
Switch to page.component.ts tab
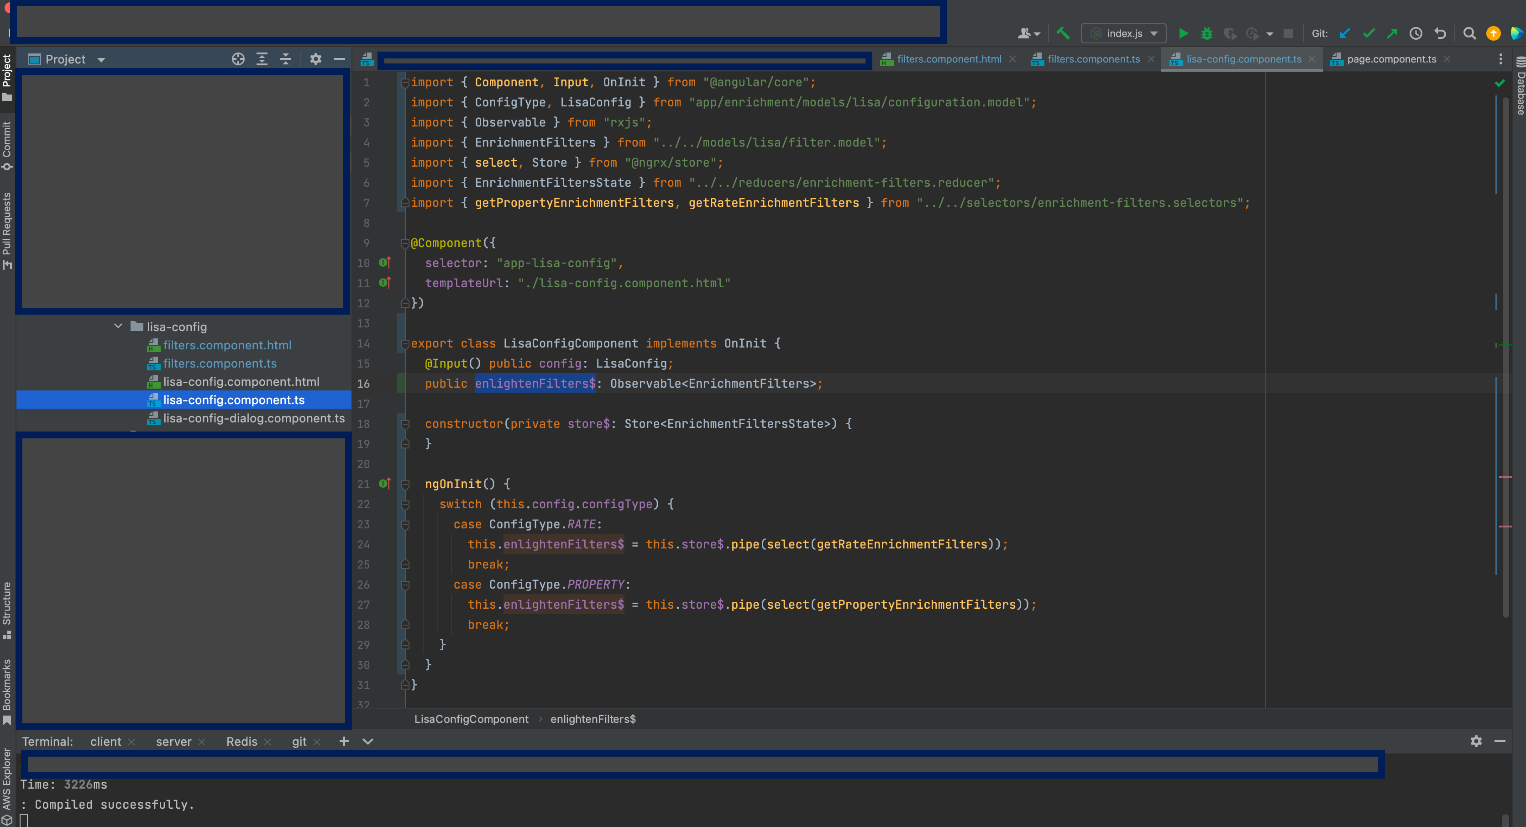[x=1391, y=59]
